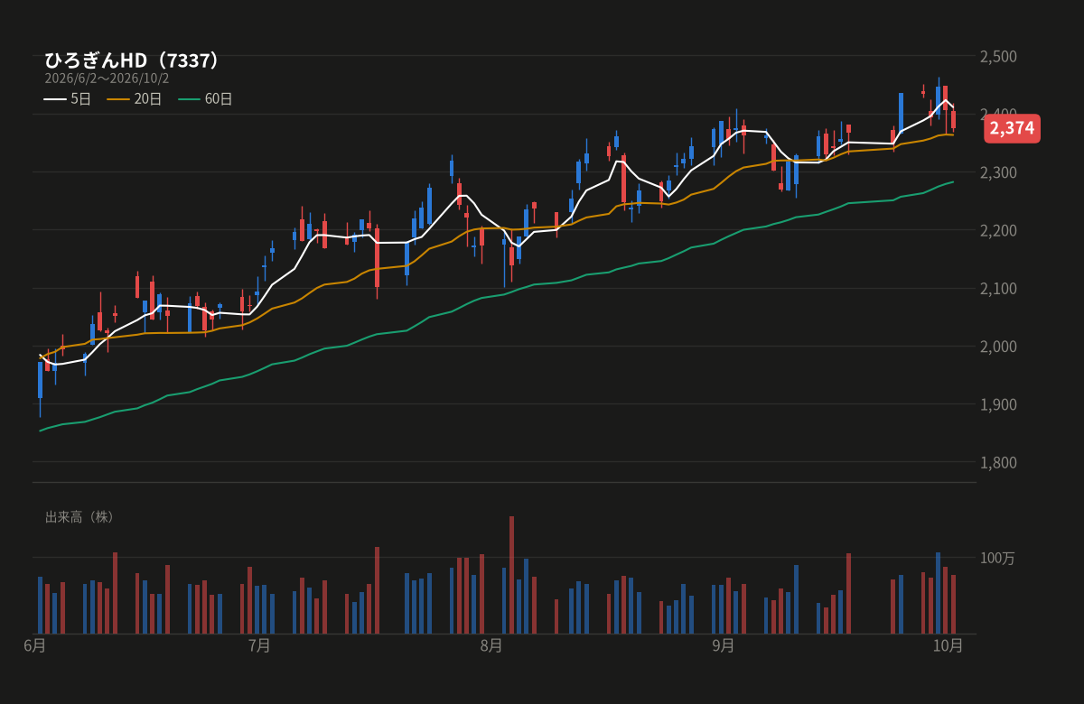Click the 2,200 price axis label
The image size is (1084, 704).
(998, 230)
